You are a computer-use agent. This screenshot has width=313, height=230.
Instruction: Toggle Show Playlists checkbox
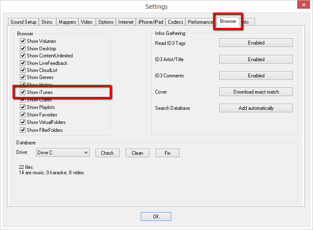[23, 107]
